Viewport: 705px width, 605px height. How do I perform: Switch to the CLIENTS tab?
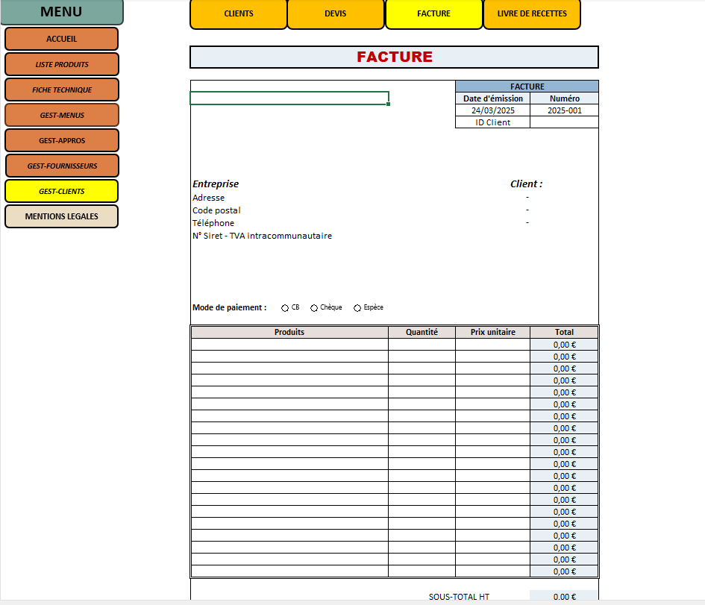click(x=238, y=14)
